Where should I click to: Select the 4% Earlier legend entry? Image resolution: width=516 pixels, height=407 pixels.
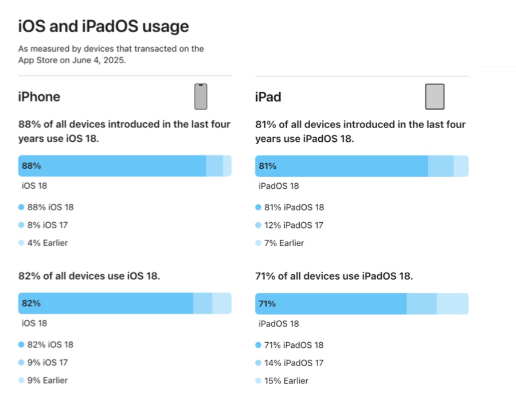[x=47, y=243]
